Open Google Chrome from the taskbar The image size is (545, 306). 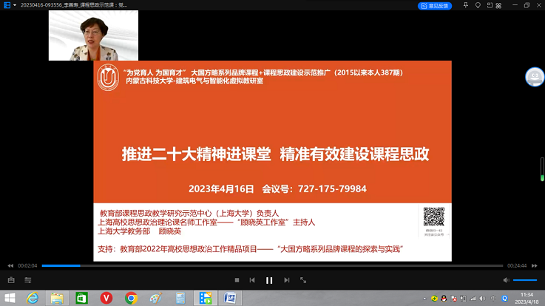[x=131, y=298]
